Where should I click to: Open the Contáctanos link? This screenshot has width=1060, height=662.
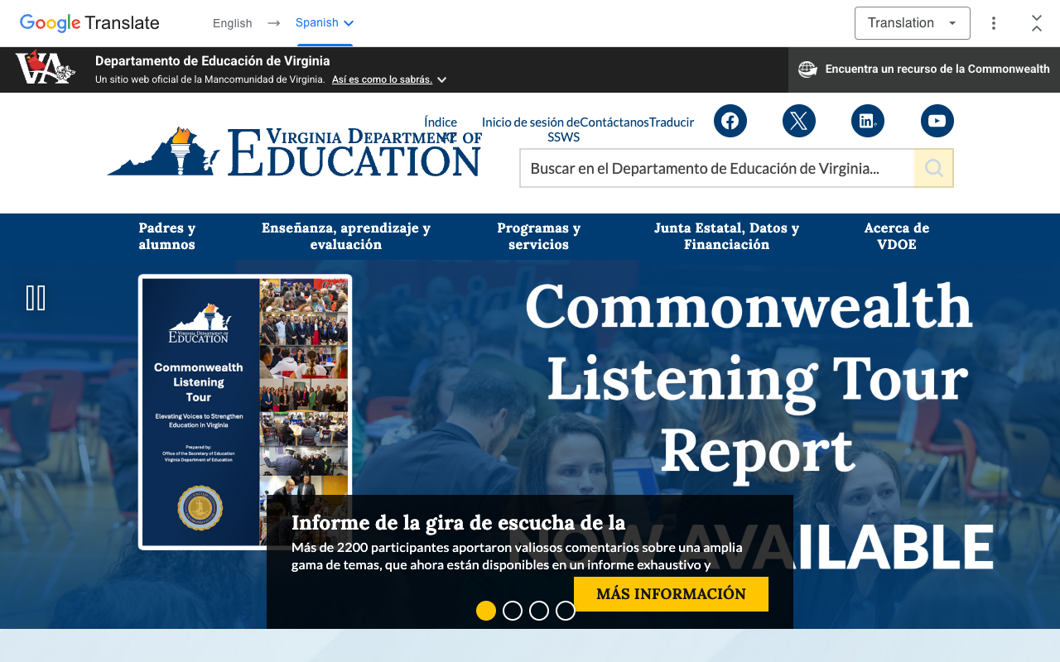614,122
